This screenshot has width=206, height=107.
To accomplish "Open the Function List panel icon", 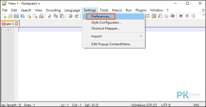I will tap(160, 16).
